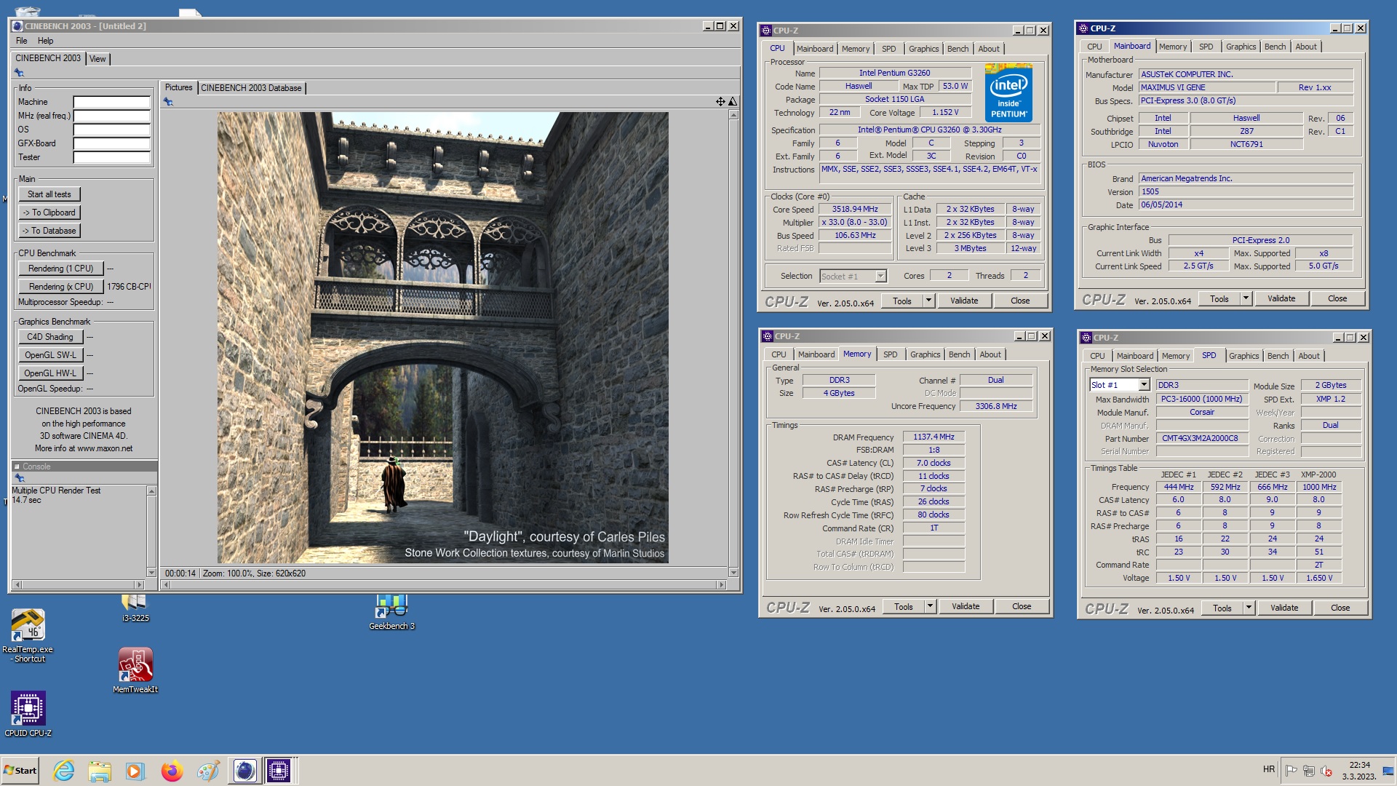Open Paint from the taskbar

tap(208, 771)
